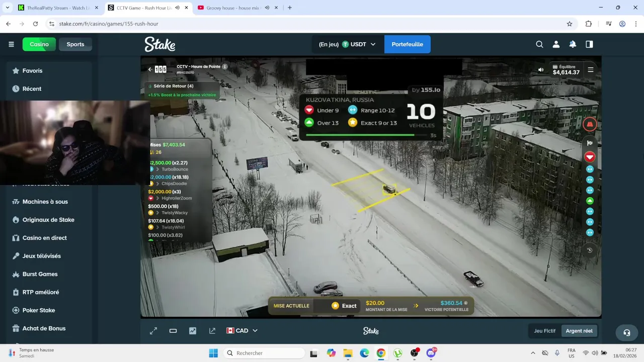This screenshot has height=362, width=644.
Task: Mute the game sound
Action: coord(541,70)
